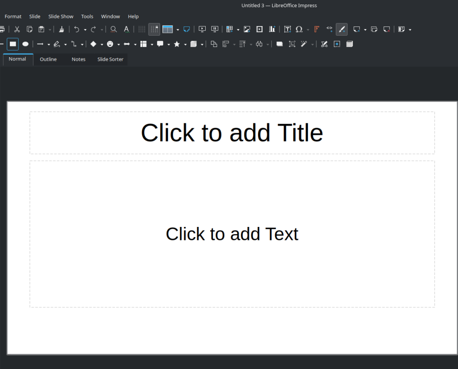Toggle the Display Grid button
This screenshot has width=458, height=369.
[x=141, y=29]
